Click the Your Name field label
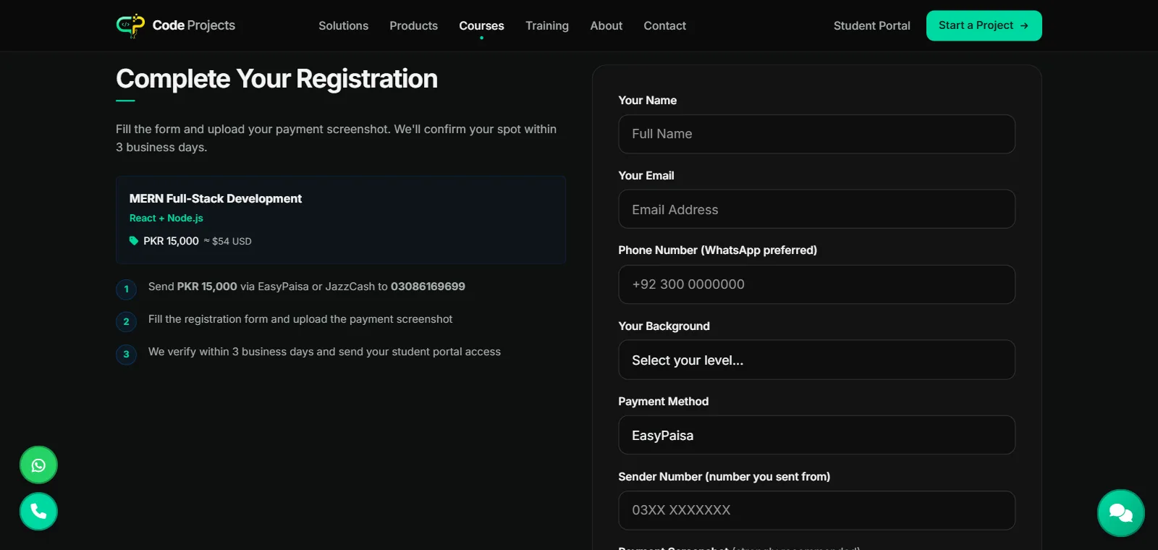This screenshot has width=1158, height=550. coord(647,100)
